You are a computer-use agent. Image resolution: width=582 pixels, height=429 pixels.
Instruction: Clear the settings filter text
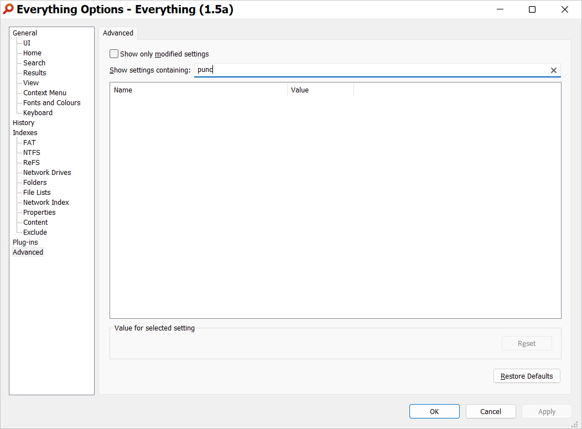(553, 70)
